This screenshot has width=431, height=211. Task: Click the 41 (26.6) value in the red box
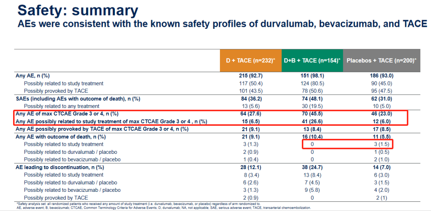312,121
